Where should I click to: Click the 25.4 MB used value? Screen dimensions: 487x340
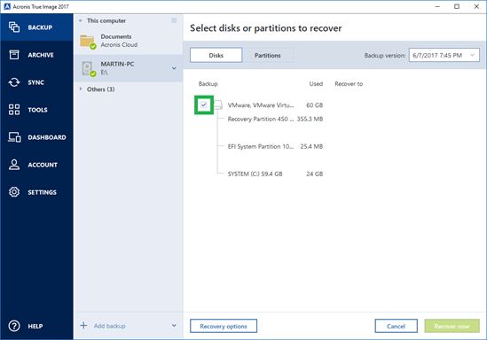coord(311,146)
